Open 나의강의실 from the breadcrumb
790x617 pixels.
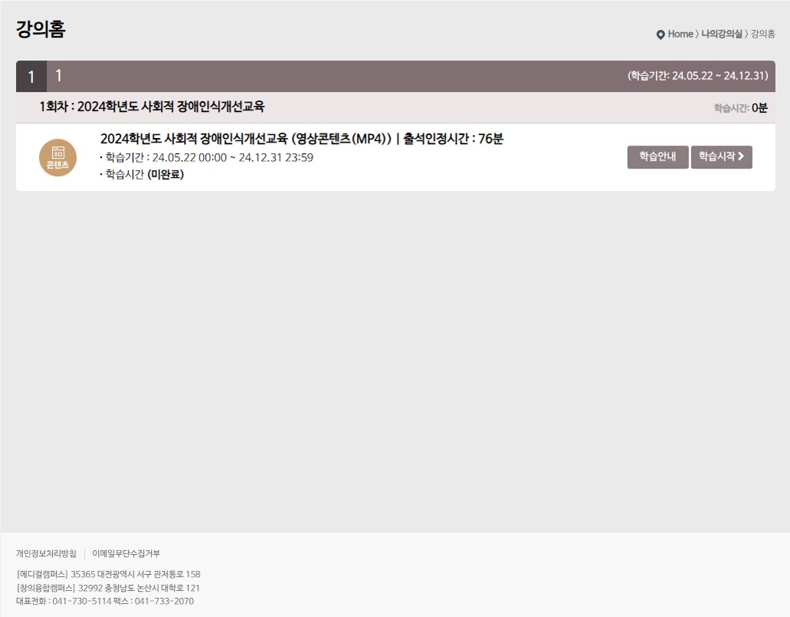[x=722, y=34]
